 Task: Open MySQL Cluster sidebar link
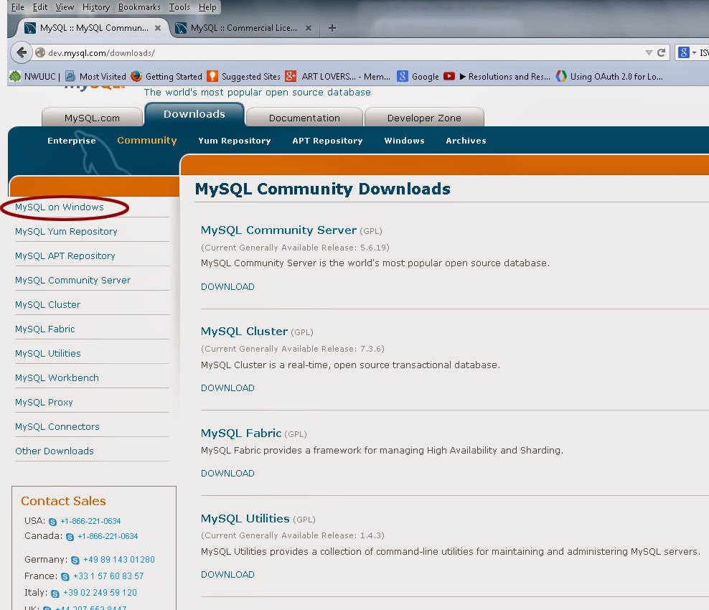pyautogui.click(x=47, y=305)
